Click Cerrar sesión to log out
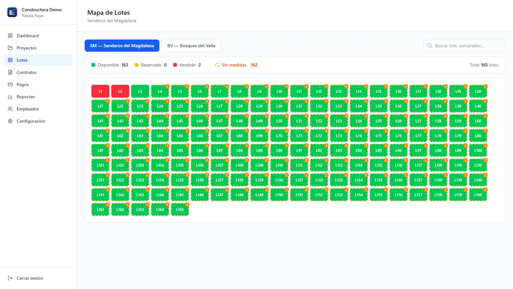This screenshot has height=289, width=513. coord(38,278)
